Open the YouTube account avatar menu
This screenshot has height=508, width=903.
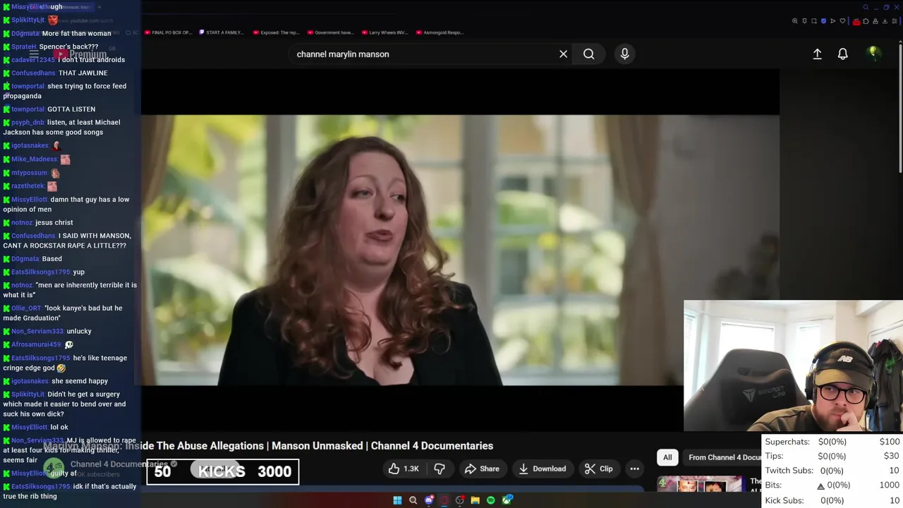(873, 54)
